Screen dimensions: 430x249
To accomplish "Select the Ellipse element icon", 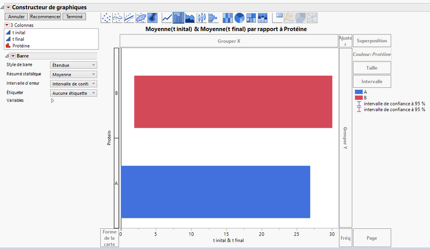I will [141, 18].
